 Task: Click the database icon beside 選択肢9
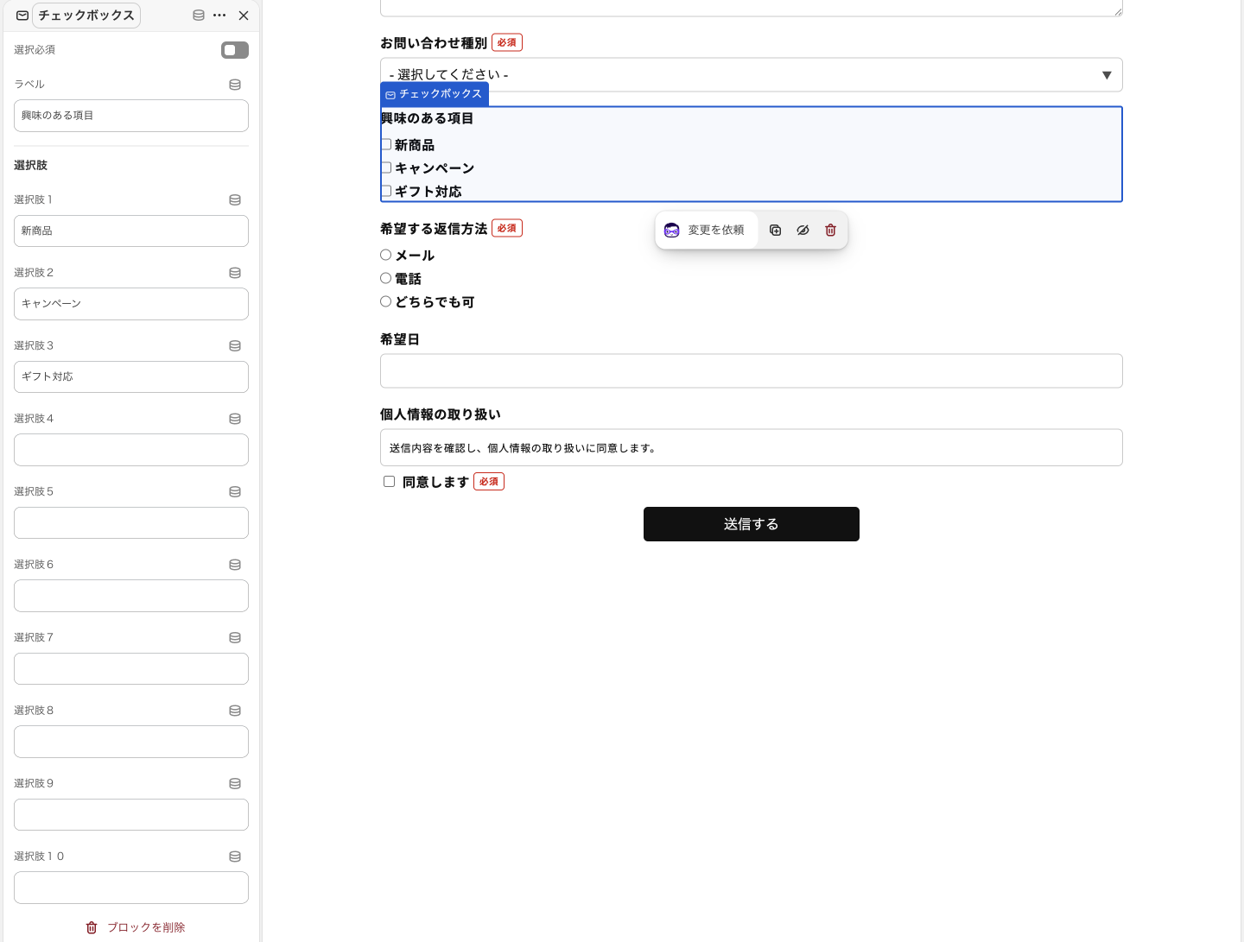pos(235,783)
